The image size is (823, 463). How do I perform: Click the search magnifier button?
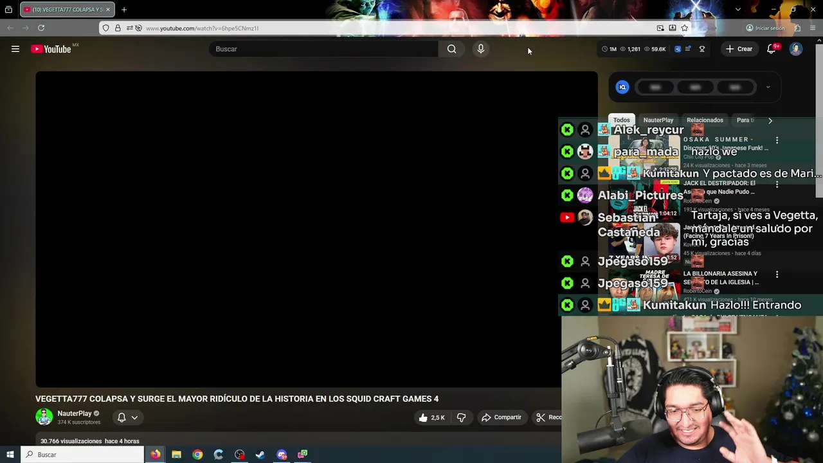[451, 49]
